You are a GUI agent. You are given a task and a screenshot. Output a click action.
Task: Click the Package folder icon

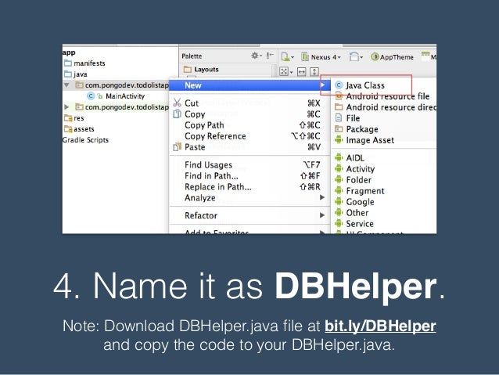click(x=339, y=128)
